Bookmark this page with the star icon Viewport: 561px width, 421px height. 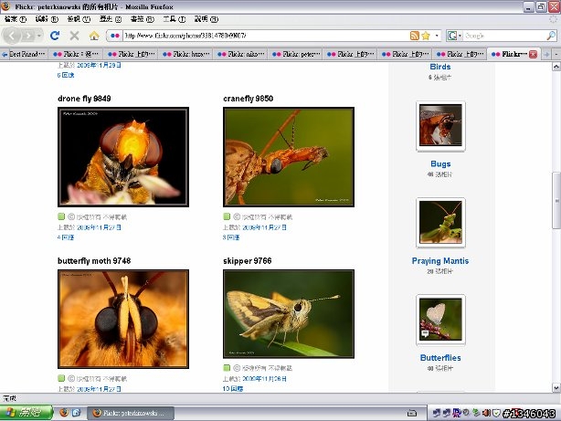click(x=426, y=36)
